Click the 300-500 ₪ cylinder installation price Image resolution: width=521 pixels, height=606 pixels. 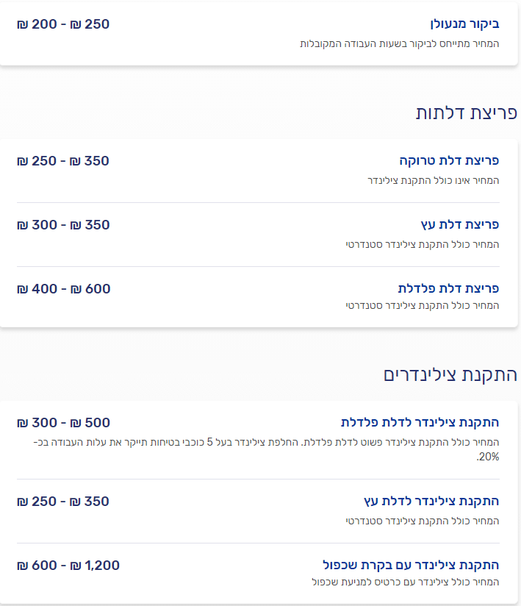point(64,422)
